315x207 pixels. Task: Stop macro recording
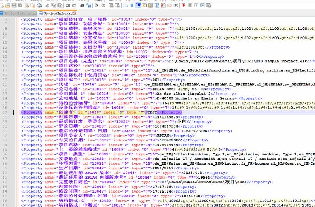click(190, 5)
